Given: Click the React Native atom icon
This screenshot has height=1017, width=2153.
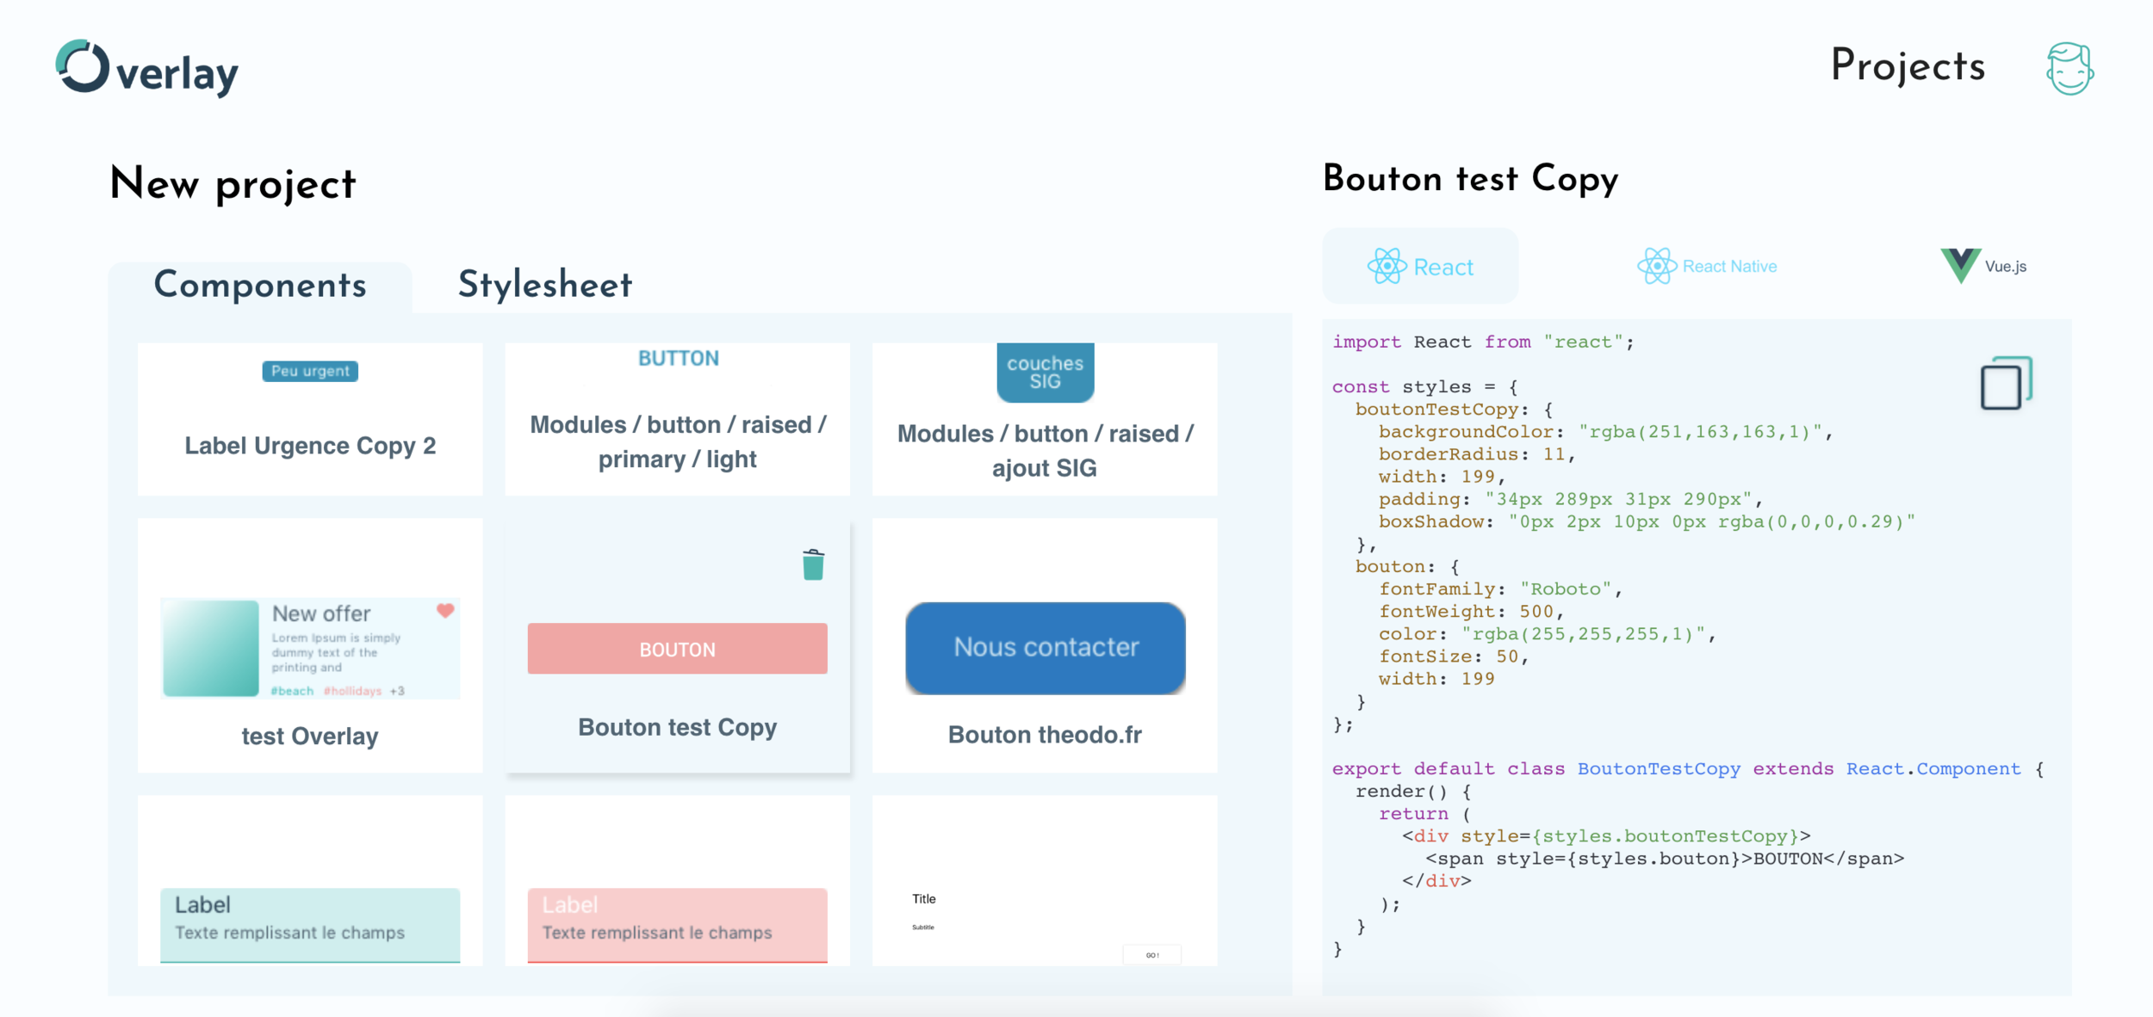Looking at the screenshot, I should [x=1656, y=267].
